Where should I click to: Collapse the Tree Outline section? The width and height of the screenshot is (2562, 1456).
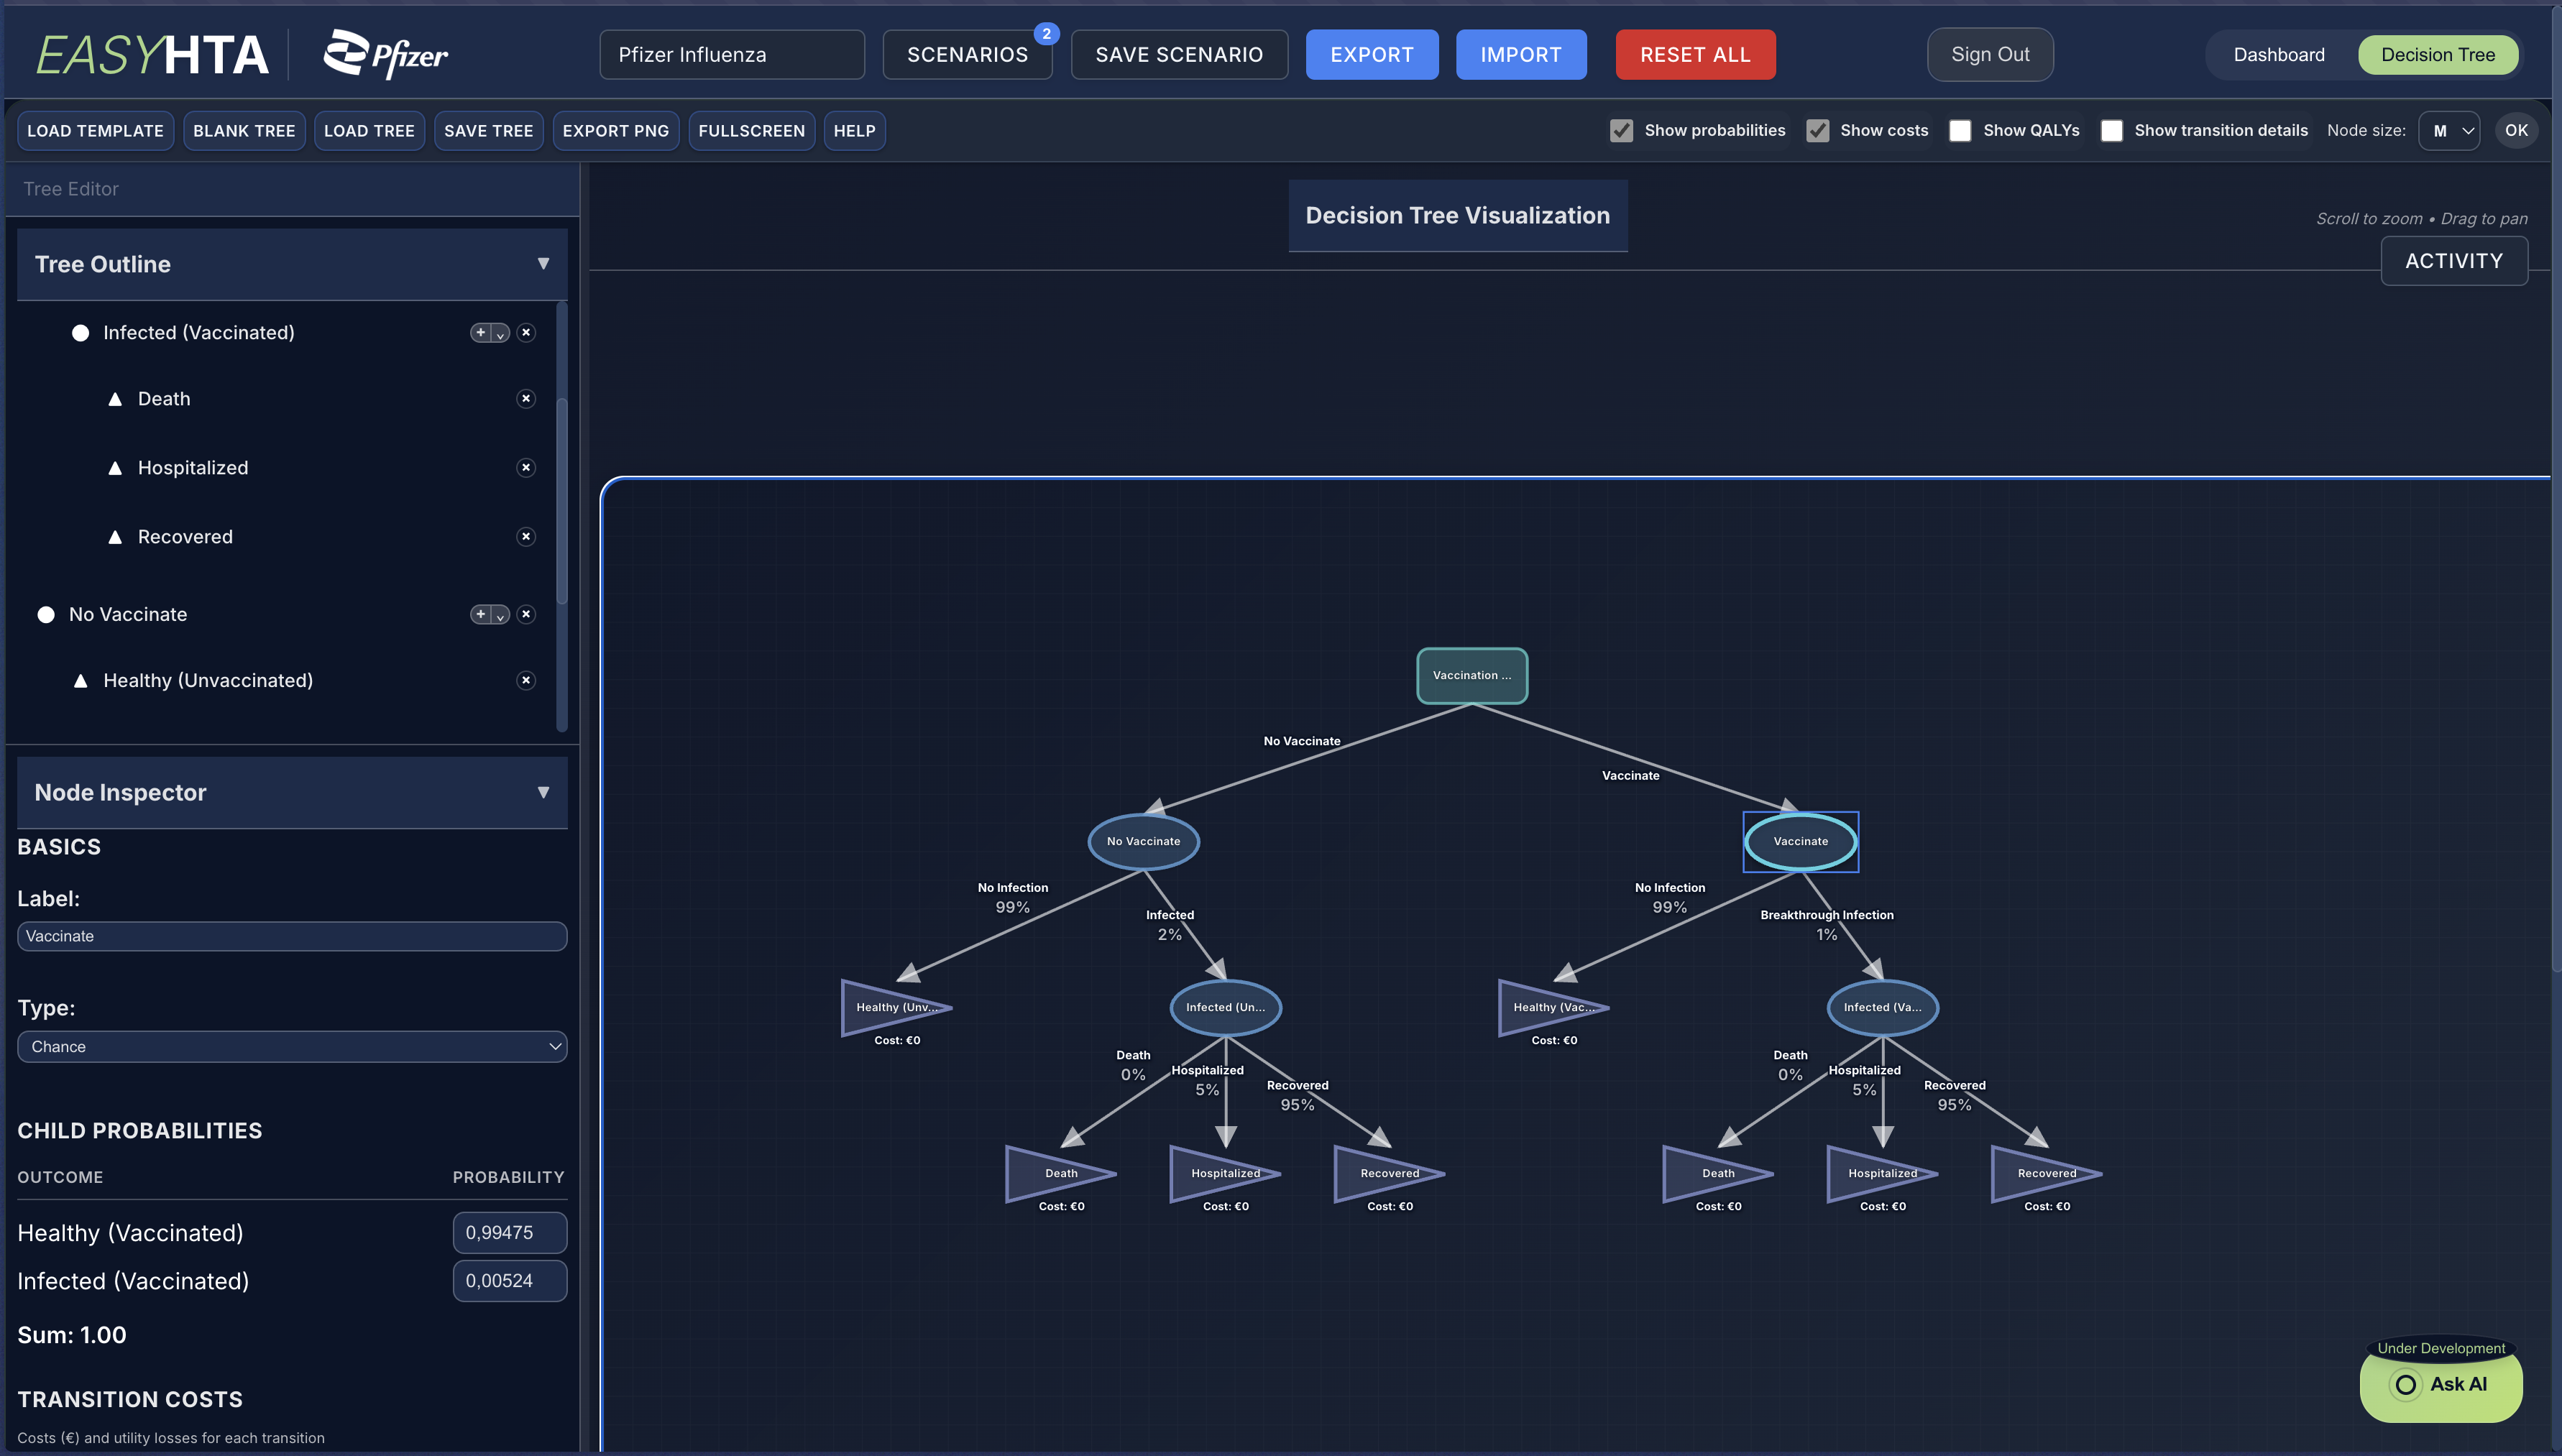(543, 264)
